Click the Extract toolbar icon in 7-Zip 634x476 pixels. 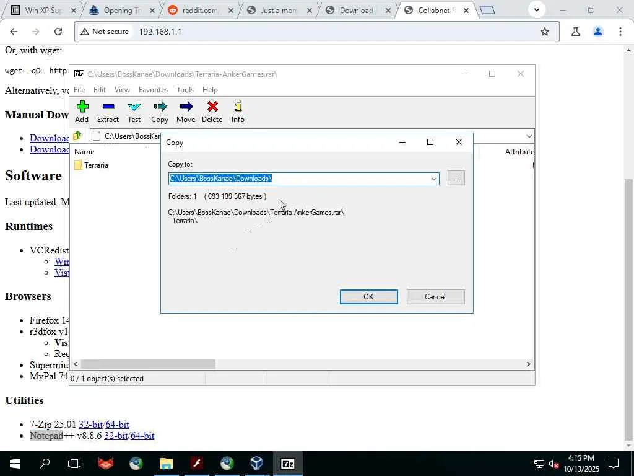point(108,112)
